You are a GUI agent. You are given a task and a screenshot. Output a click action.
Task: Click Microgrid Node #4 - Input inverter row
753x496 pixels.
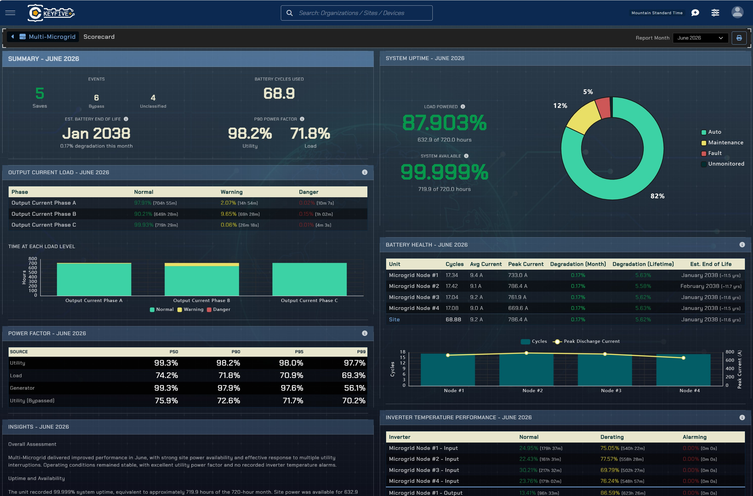pyautogui.click(x=565, y=481)
